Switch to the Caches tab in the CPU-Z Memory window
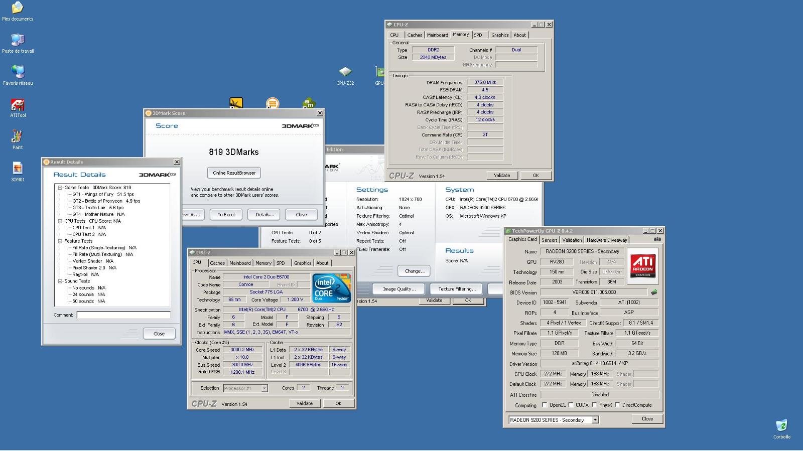This screenshot has height=451, width=803. pos(415,35)
